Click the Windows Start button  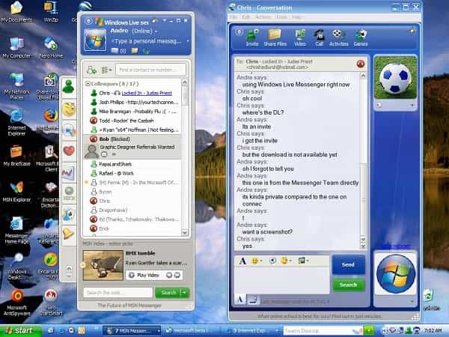point(19,330)
